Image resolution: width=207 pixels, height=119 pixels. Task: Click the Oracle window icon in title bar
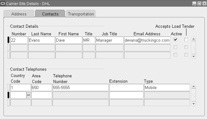(3, 3)
